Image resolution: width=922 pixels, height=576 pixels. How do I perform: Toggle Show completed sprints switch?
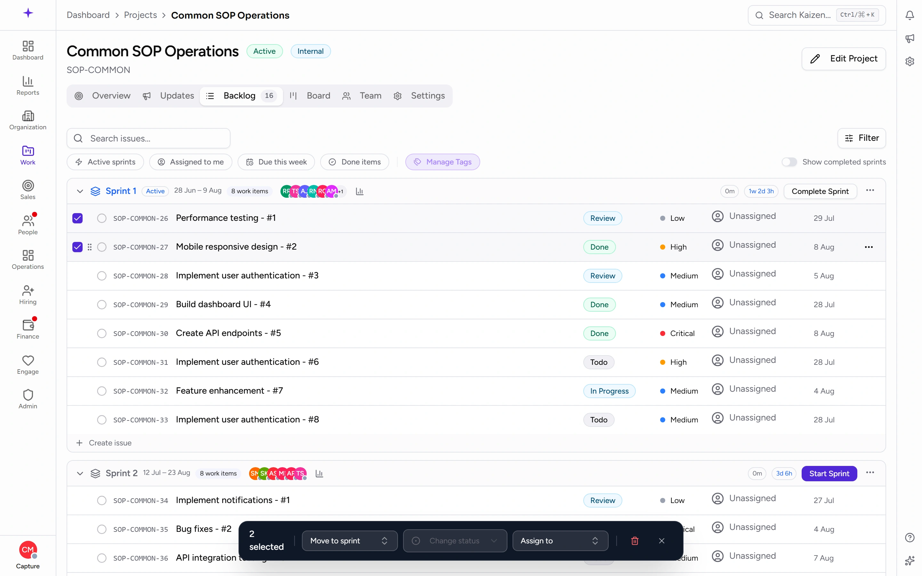[x=789, y=162]
